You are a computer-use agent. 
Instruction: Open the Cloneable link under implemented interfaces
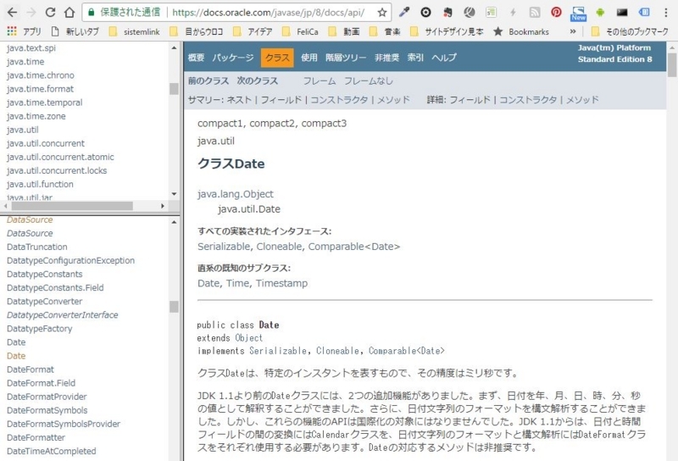click(279, 247)
